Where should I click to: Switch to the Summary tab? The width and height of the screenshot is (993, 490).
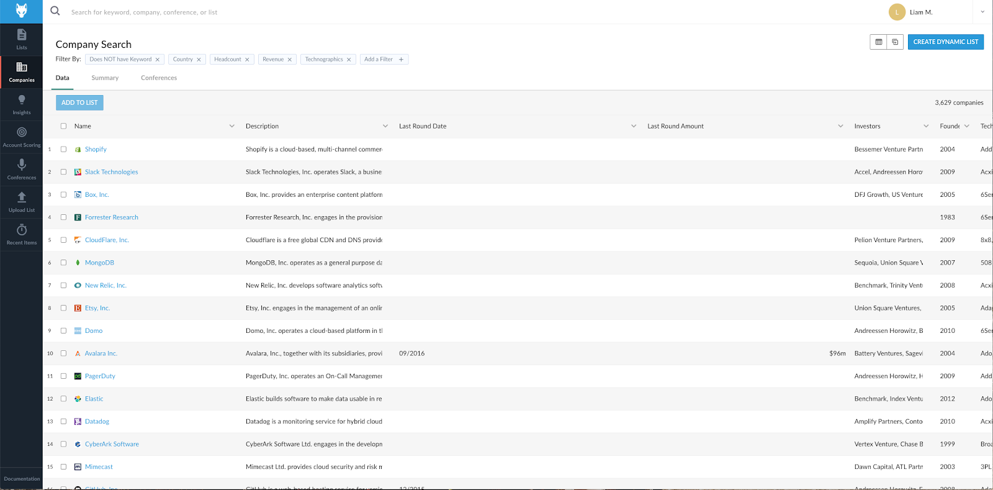click(105, 78)
